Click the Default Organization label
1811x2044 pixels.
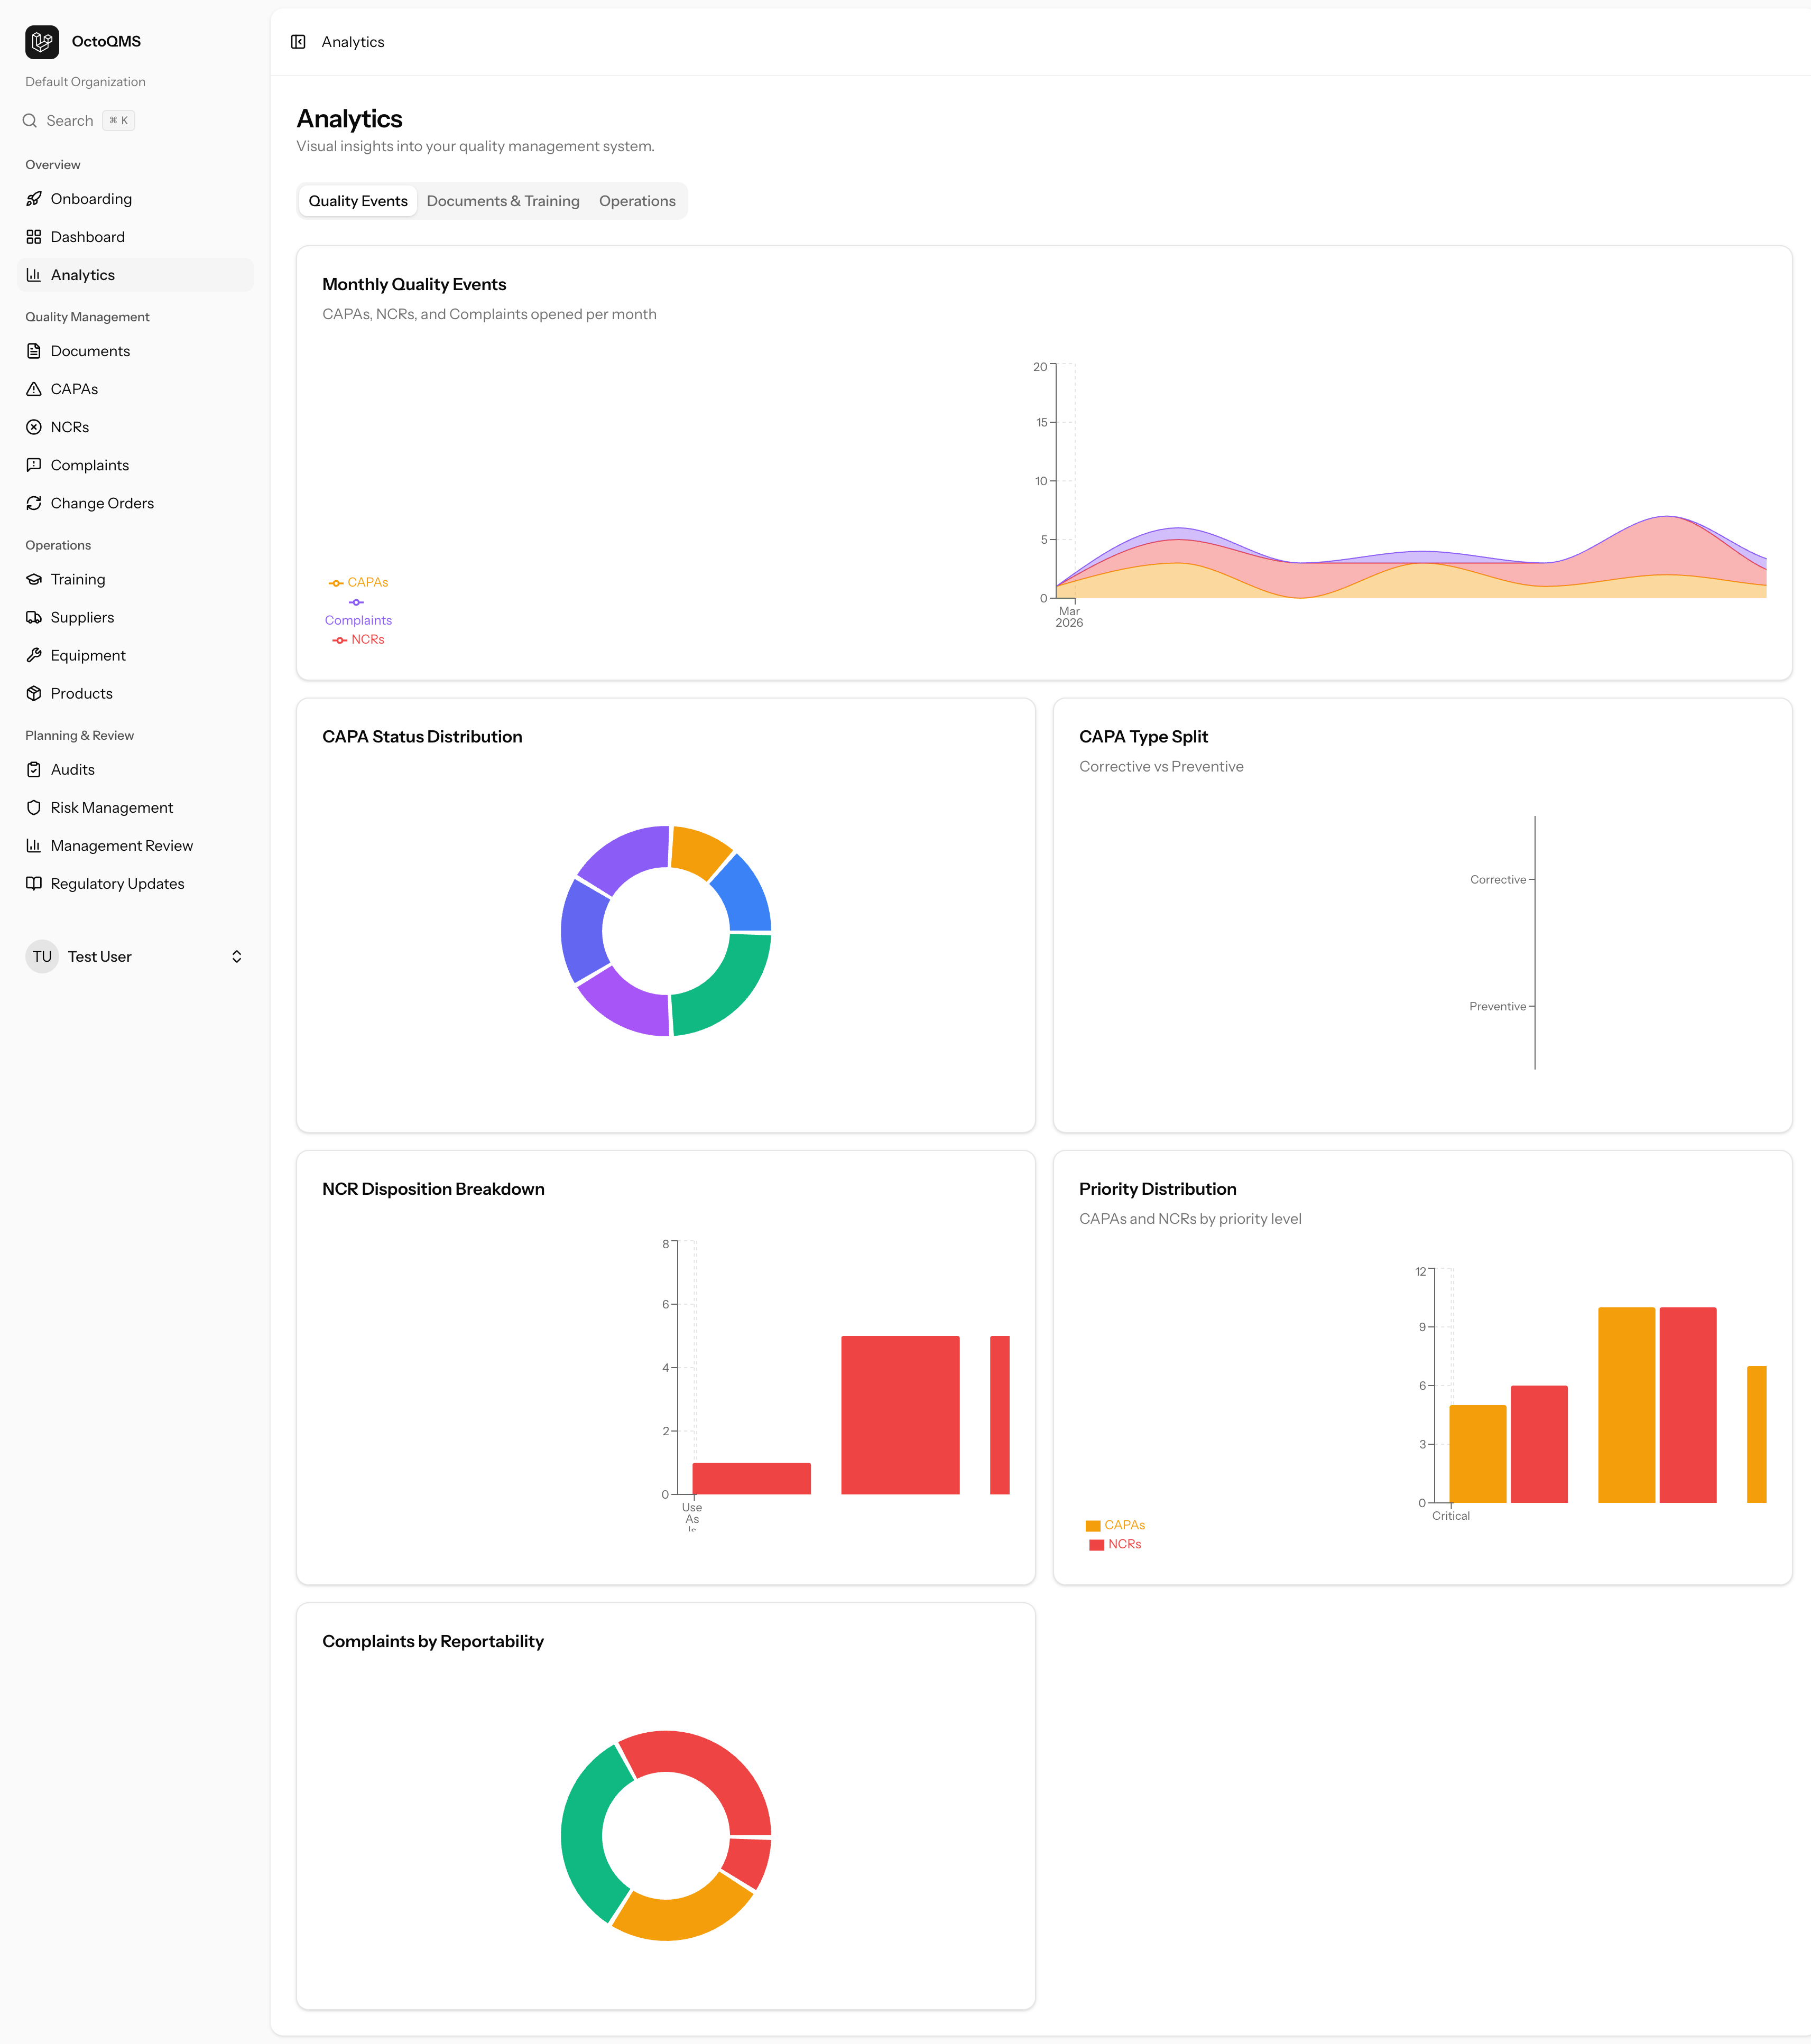[85, 82]
